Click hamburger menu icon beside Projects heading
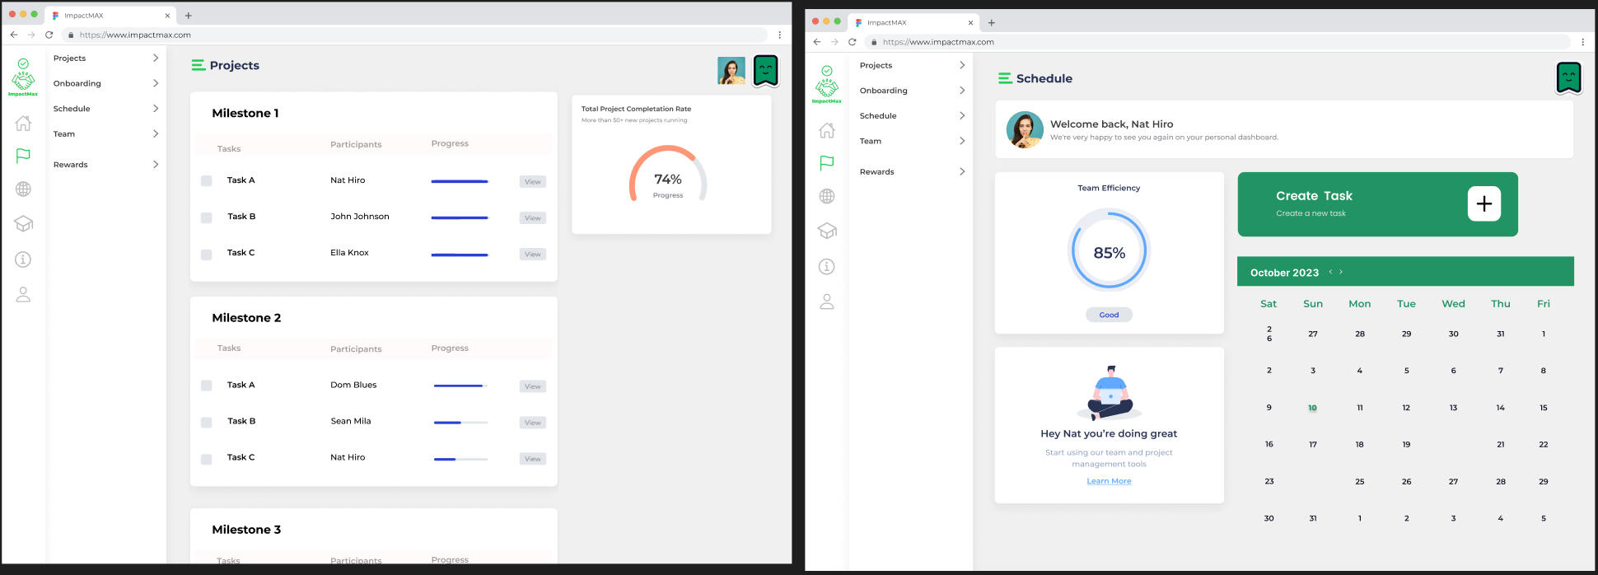The width and height of the screenshot is (1598, 575). (x=199, y=65)
